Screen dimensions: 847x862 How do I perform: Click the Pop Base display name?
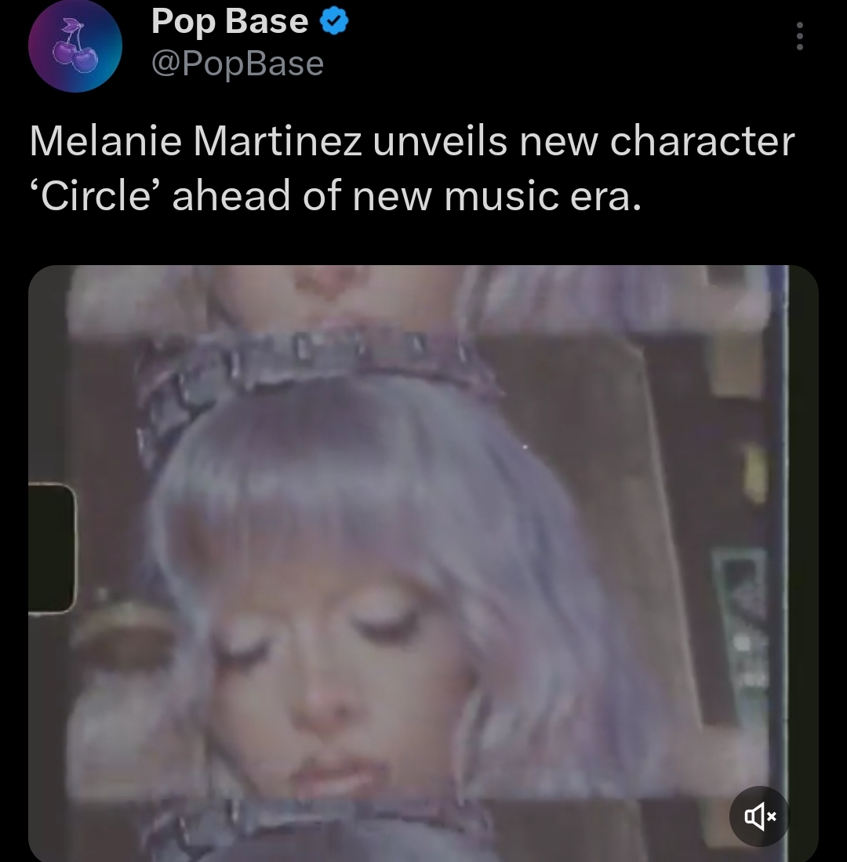point(230,21)
